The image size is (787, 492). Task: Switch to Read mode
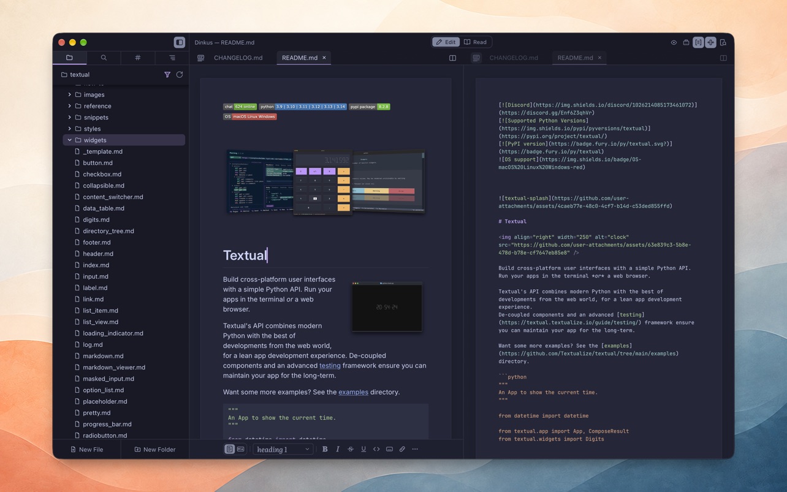[x=476, y=42]
